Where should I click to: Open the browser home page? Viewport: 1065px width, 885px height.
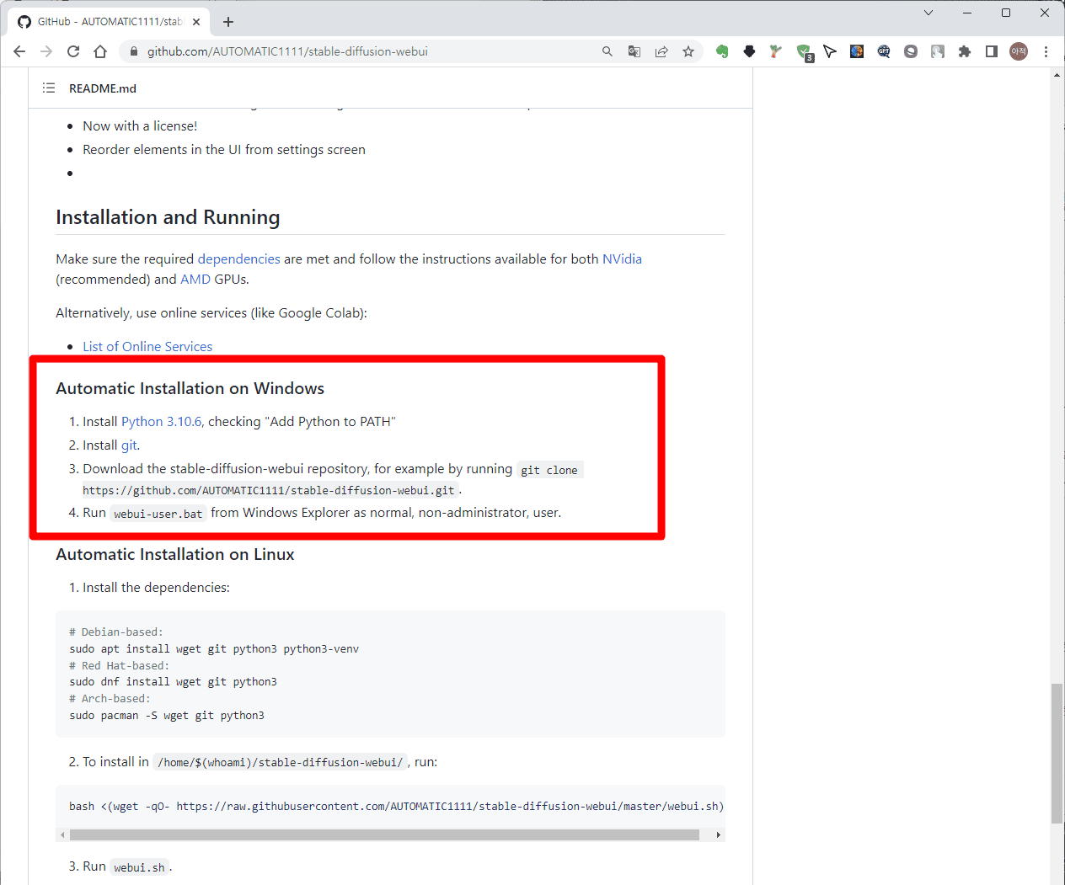point(100,51)
